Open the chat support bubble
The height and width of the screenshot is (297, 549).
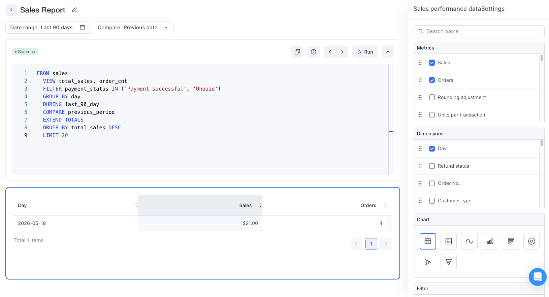(538, 277)
